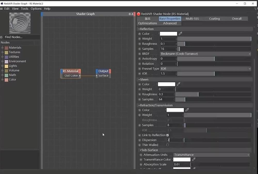Toggle Link to Reflection checkbox

(x=167, y=135)
